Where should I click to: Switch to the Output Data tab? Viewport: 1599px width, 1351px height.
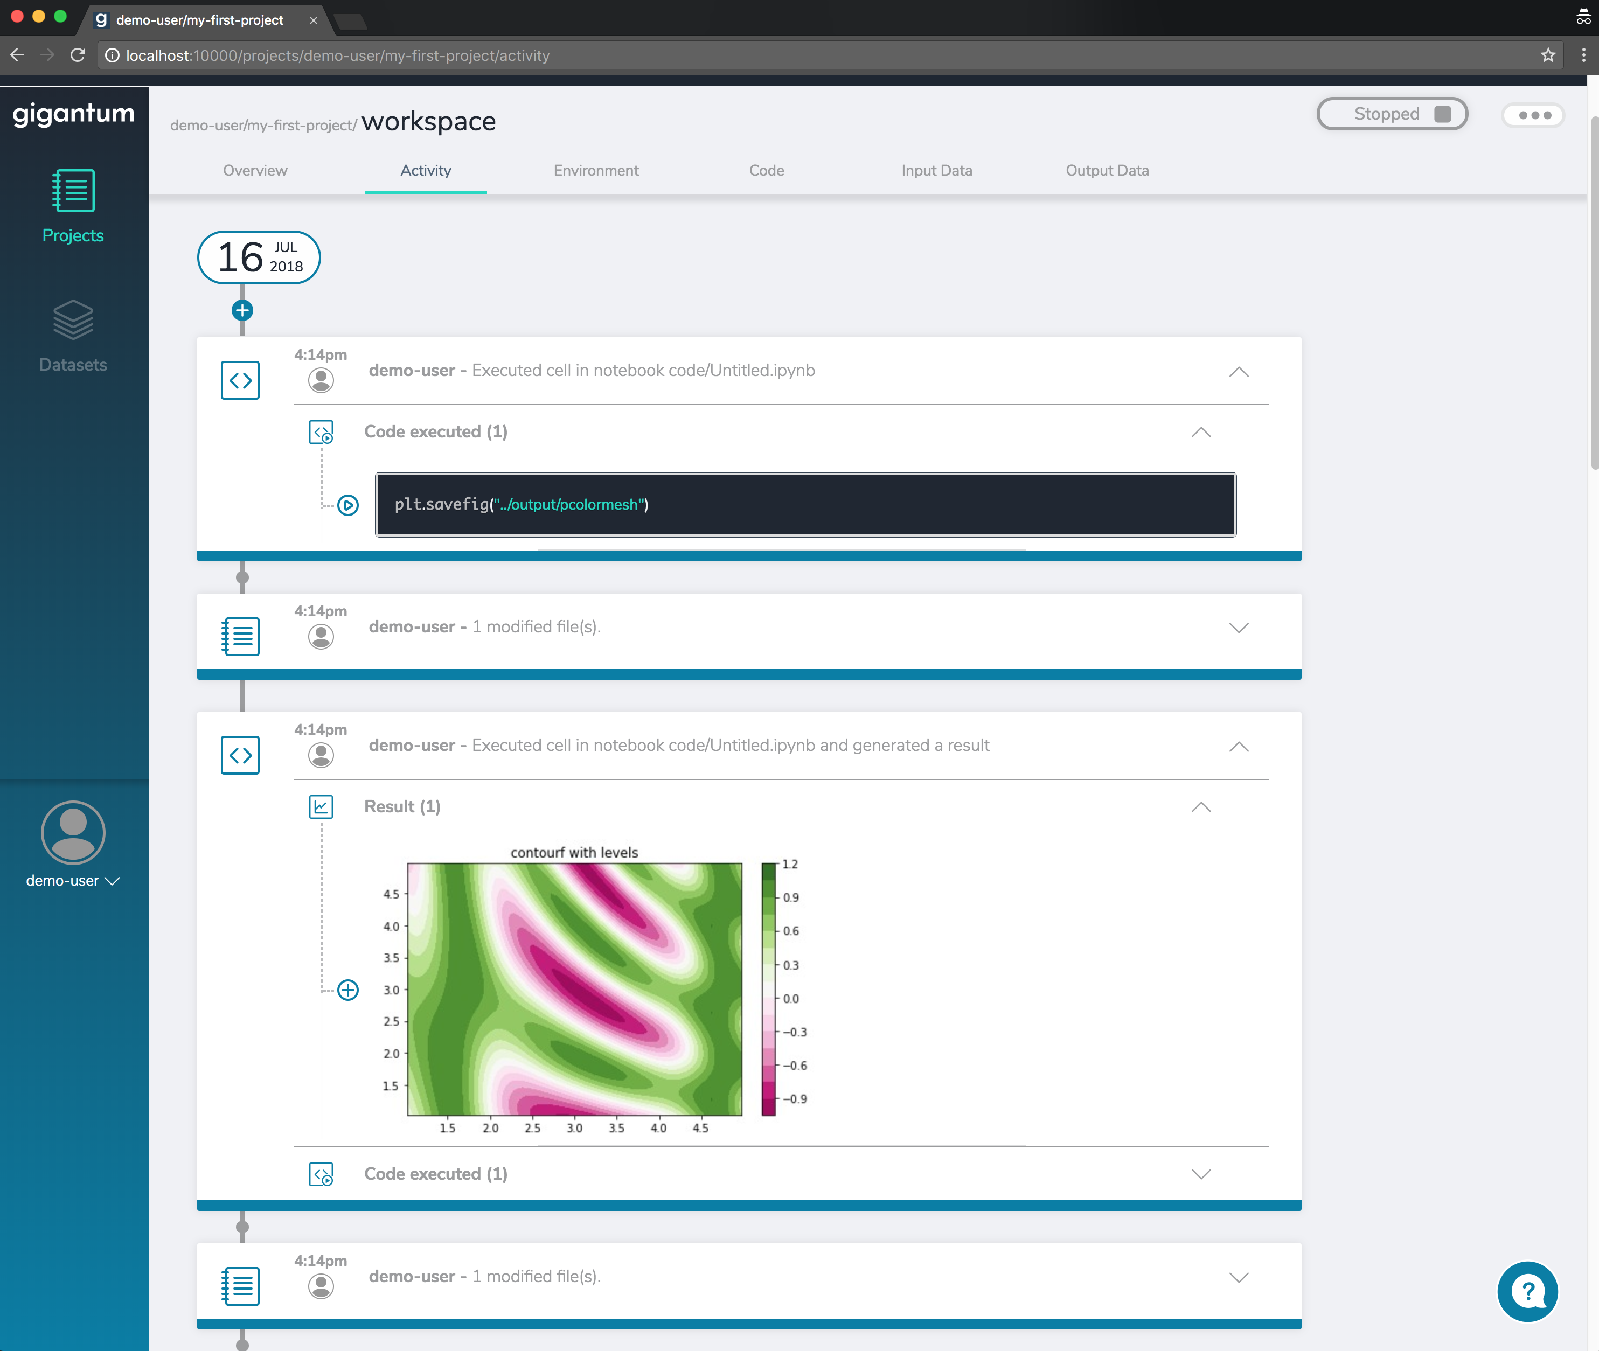pyautogui.click(x=1107, y=171)
